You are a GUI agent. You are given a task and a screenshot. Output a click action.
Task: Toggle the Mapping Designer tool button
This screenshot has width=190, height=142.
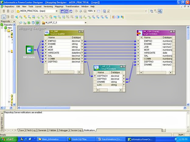(x=37, y=23)
